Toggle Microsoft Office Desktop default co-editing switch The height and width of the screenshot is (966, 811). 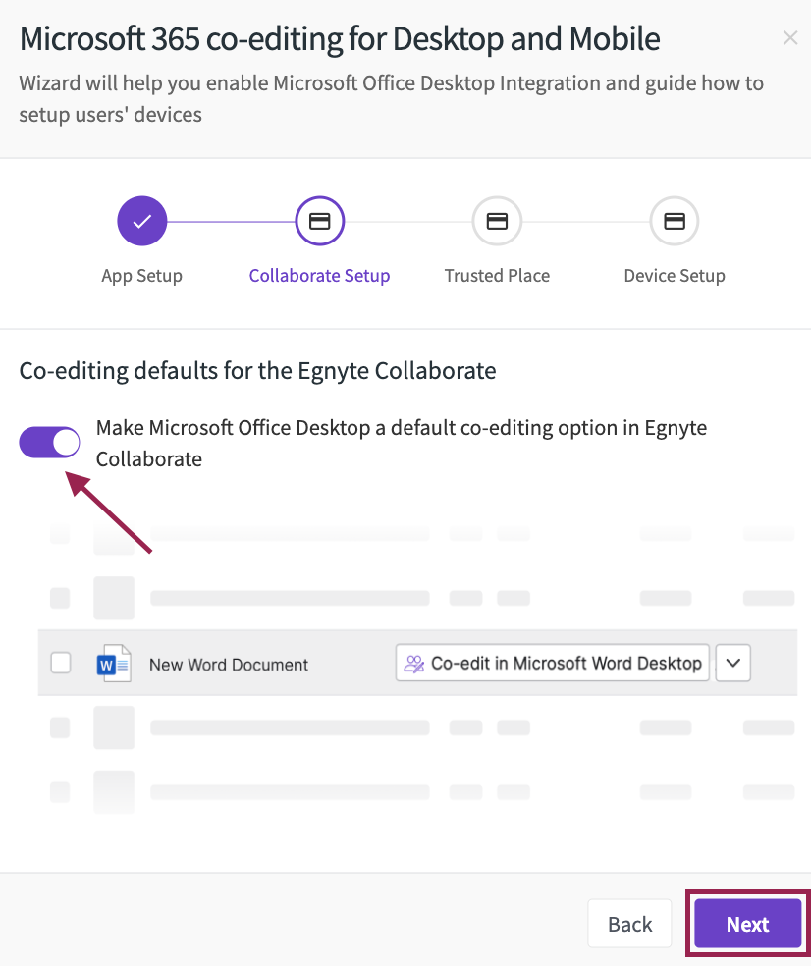[x=49, y=443]
